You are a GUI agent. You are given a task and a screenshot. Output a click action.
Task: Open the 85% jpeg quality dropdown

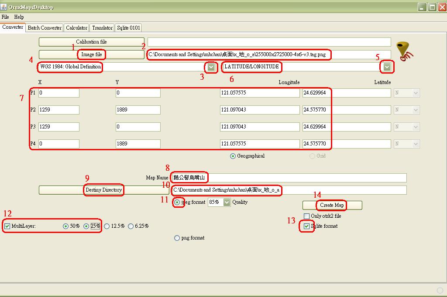pyautogui.click(x=227, y=202)
